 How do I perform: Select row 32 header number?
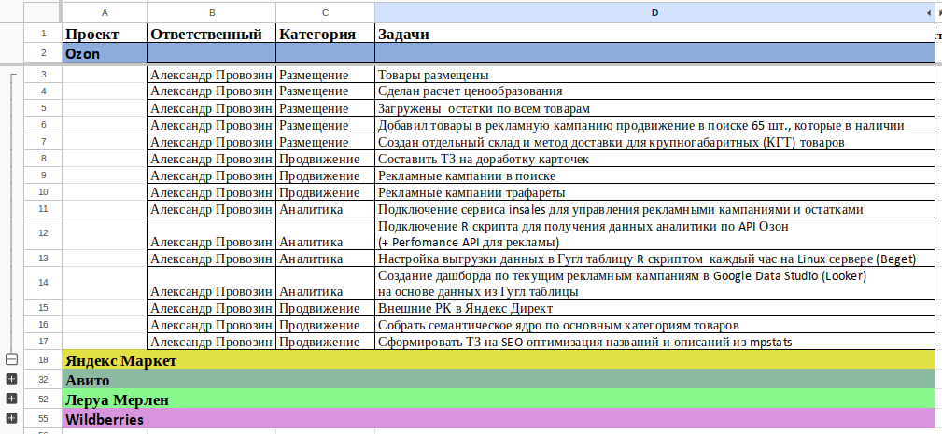[x=43, y=379]
